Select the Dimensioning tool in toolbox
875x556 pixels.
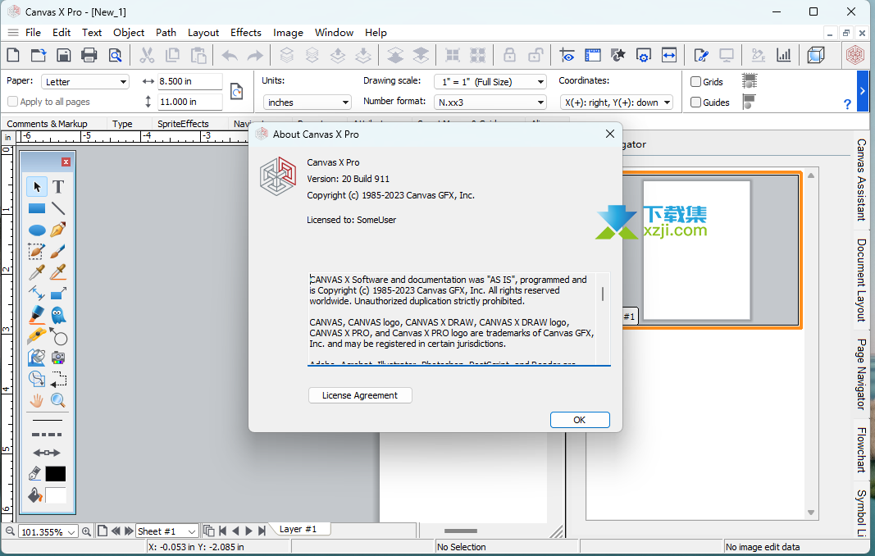(37, 293)
